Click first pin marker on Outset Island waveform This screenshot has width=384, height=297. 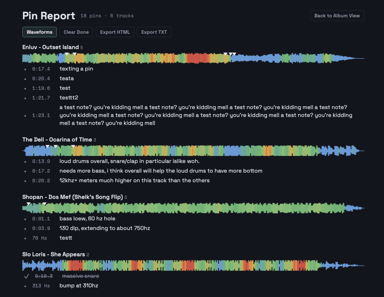click(67, 54)
